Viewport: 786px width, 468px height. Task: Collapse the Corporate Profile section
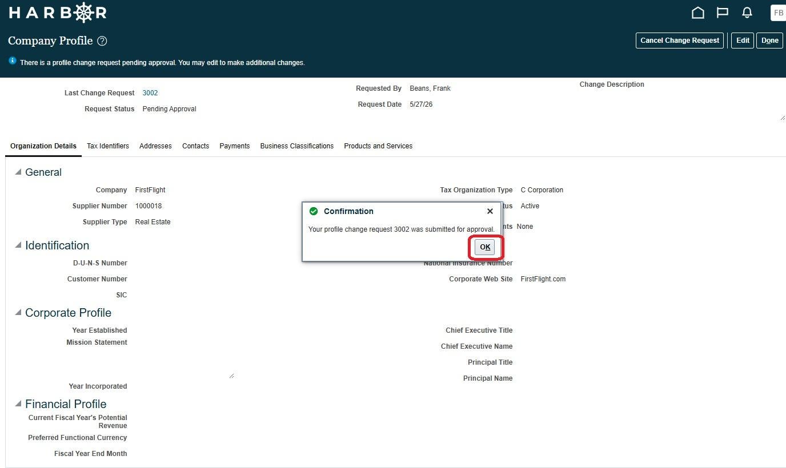[x=18, y=312]
